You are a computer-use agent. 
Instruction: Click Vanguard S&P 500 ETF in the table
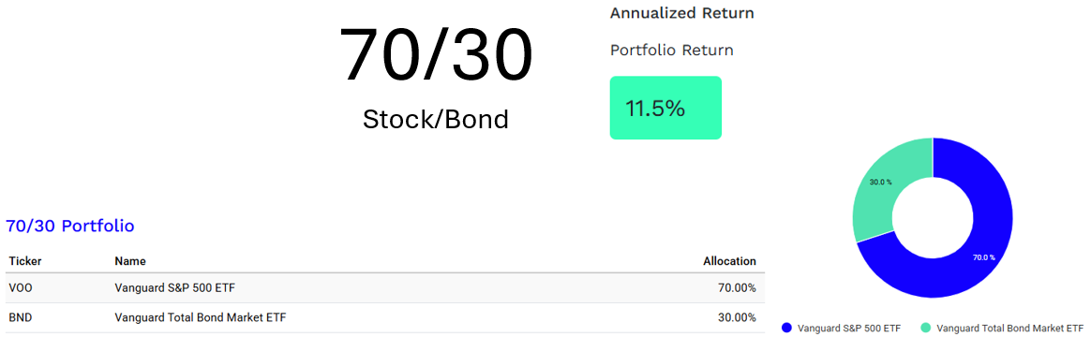tap(180, 287)
